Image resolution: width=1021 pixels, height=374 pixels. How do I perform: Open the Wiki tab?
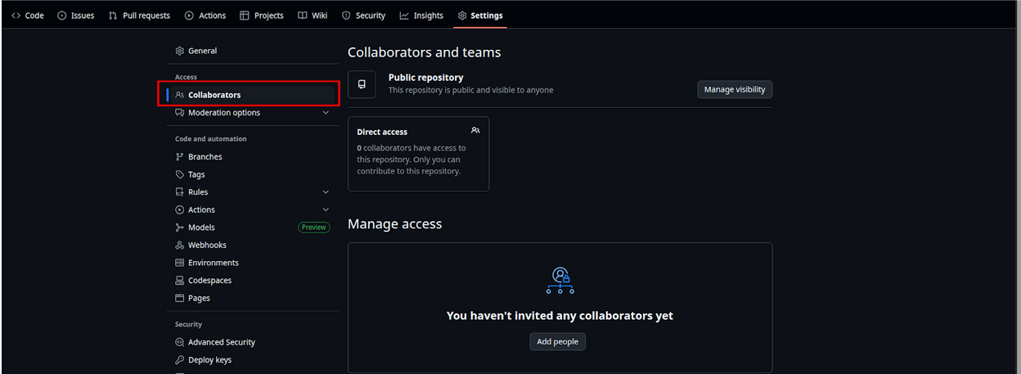coord(313,16)
